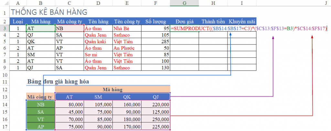Select column B header

coord(40,3)
